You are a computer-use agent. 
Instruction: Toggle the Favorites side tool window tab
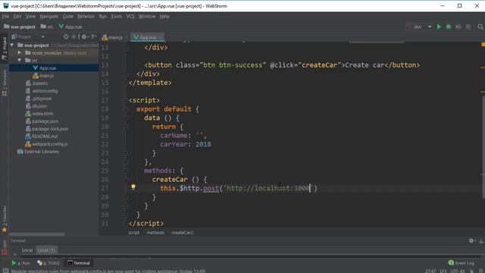(5, 218)
